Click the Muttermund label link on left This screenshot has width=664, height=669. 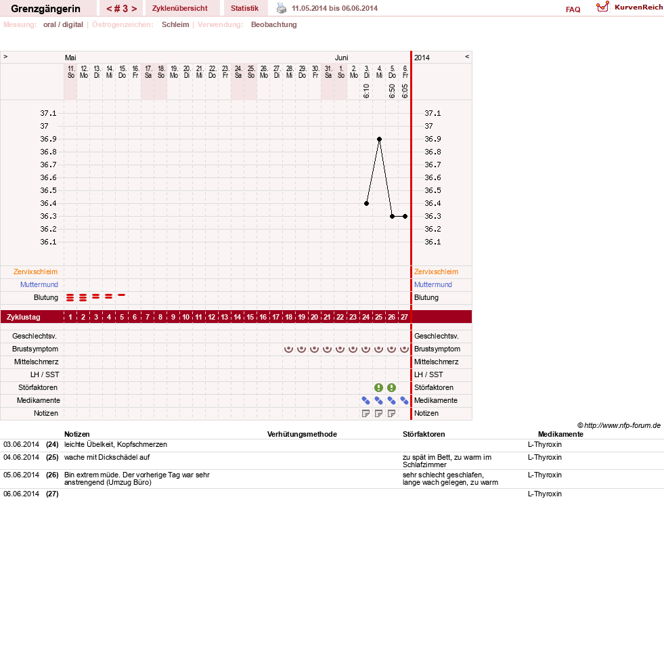[39, 284]
